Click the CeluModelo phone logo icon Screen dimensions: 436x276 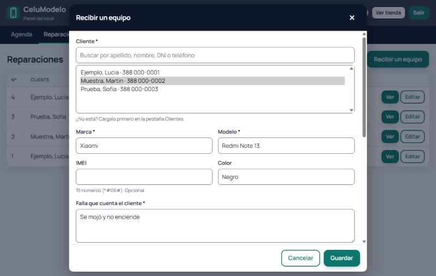13,13
